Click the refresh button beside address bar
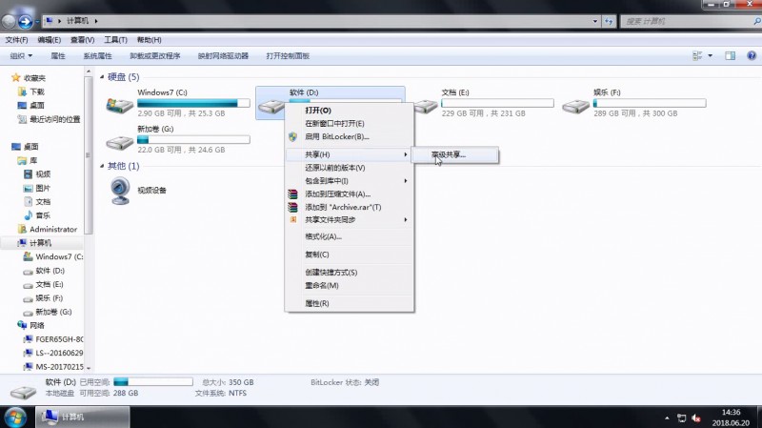This screenshot has width=762, height=428. [x=609, y=21]
